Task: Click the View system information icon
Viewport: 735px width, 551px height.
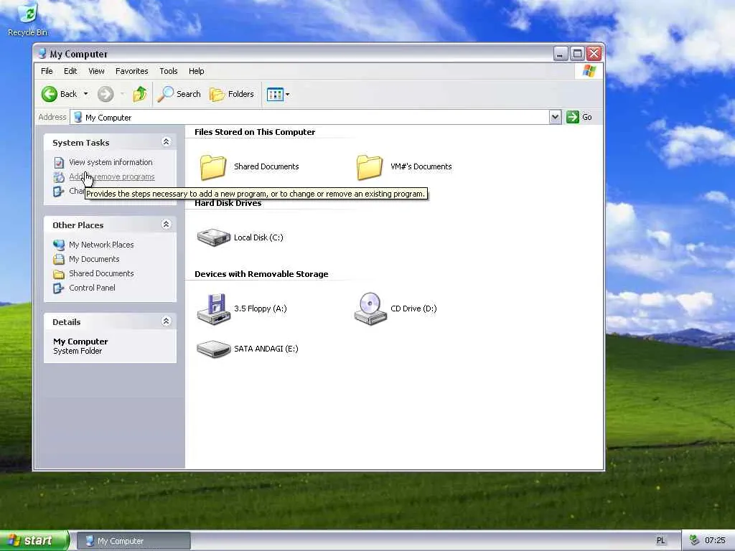Action: tap(59, 163)
